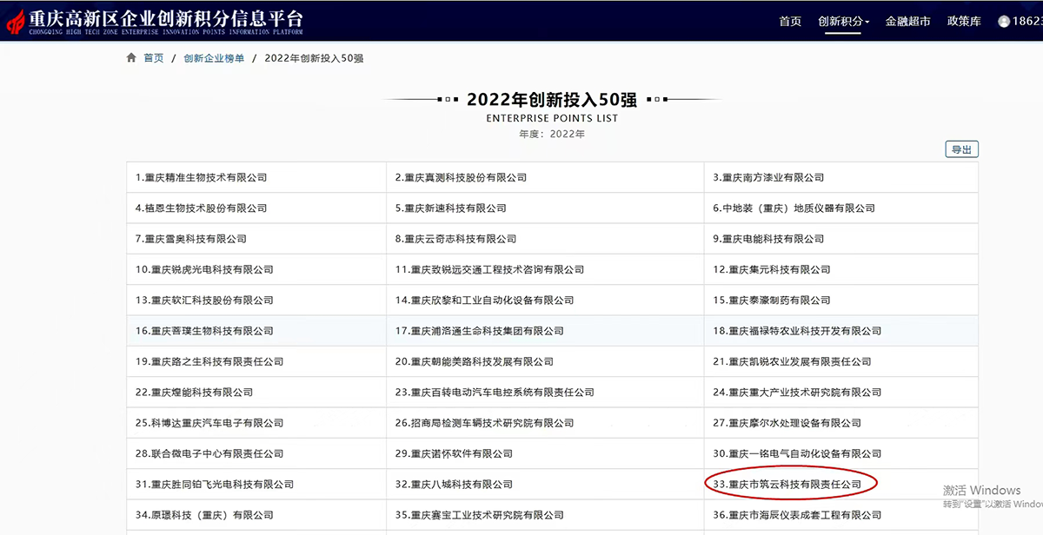Viewport: 1043px width, 535px height.
Task: Select '24.重庆重大产业技术研究院有限公司'
Action: point(797,393)
